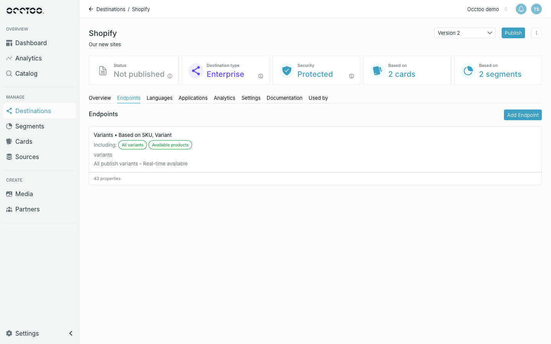Click the Cards icon in sidebar
551x344 pixels.
(9, 141)
